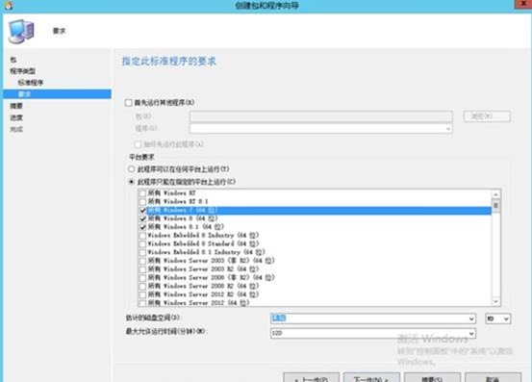Uncheck the 所有 Windows 7 (64 位) checkbox

tap(142, 211)
